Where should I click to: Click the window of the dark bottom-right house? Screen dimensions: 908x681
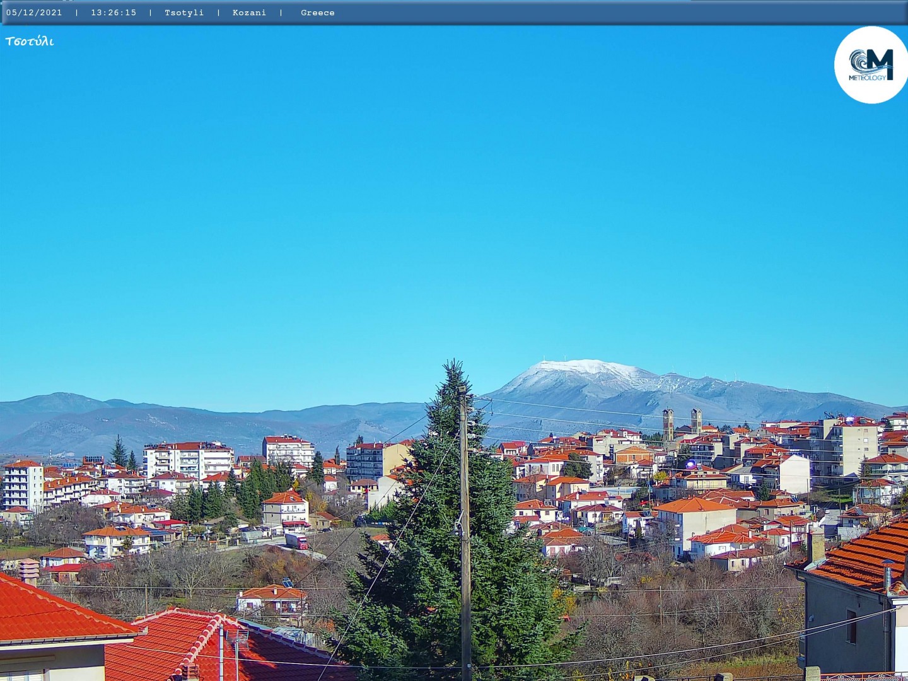point(851,626)
